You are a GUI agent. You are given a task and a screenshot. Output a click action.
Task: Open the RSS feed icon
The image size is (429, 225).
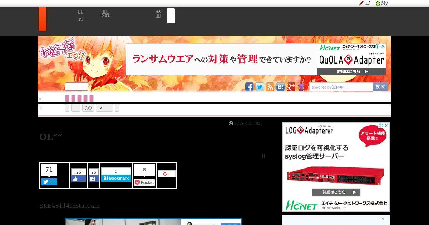270,87
